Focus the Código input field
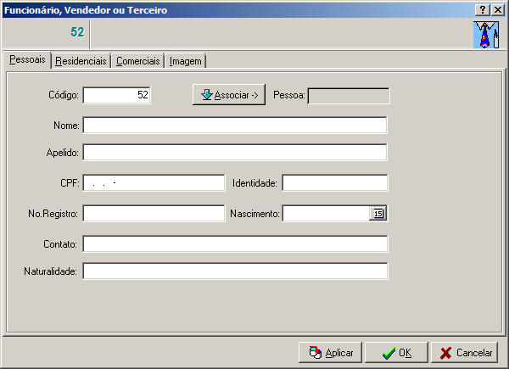 117,96
